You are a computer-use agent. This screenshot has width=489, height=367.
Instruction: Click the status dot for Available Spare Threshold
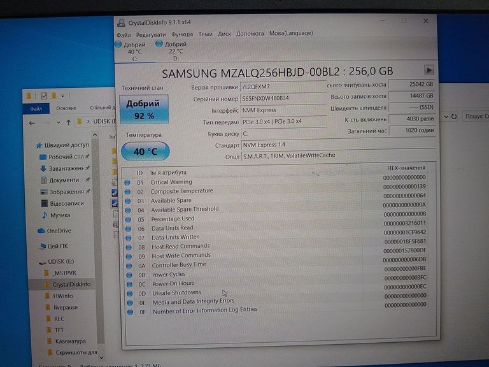point(128,210)
